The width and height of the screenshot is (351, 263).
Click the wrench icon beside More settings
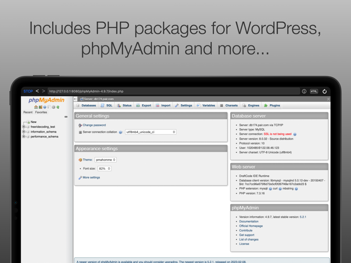(x=80, y=178)
